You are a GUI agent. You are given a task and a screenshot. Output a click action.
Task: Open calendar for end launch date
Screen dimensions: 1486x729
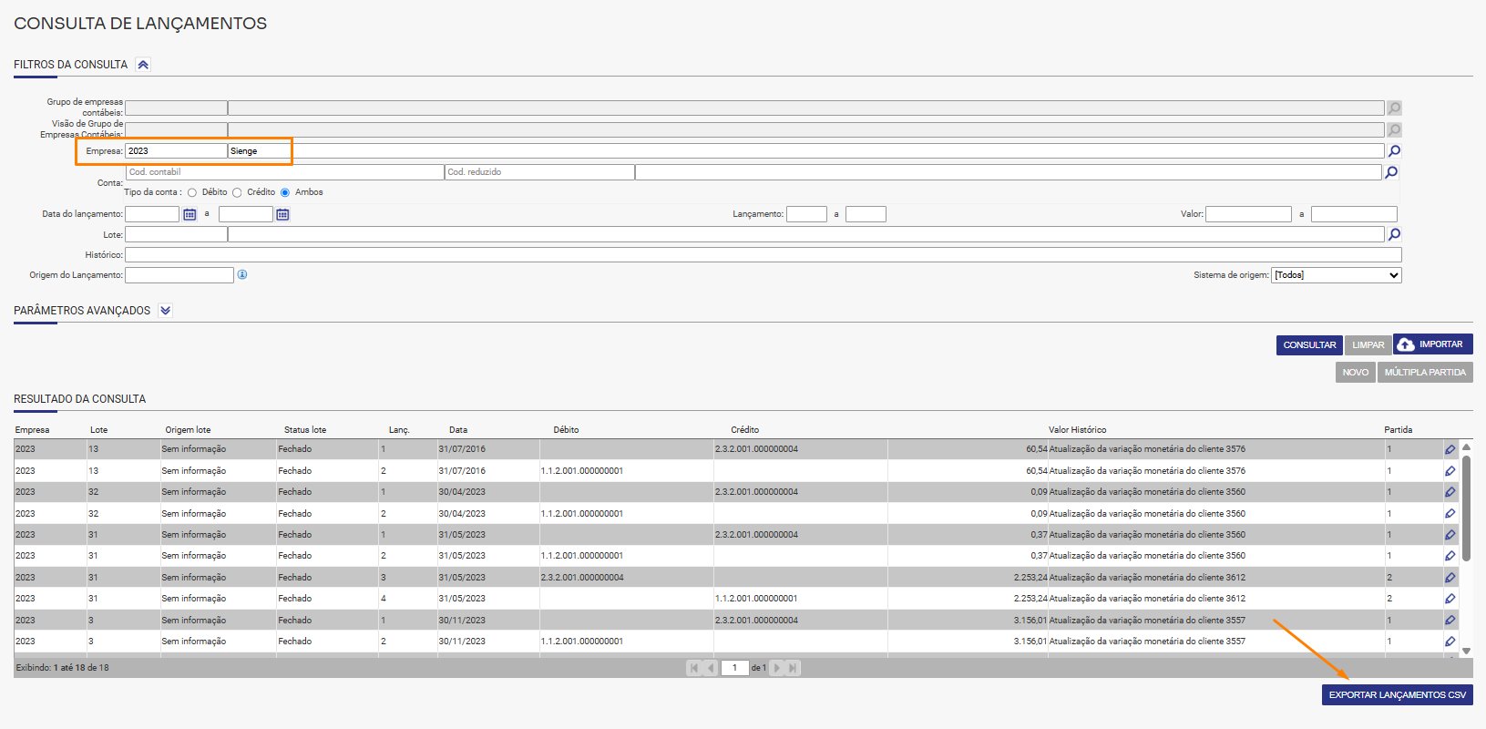coord(282,214)
